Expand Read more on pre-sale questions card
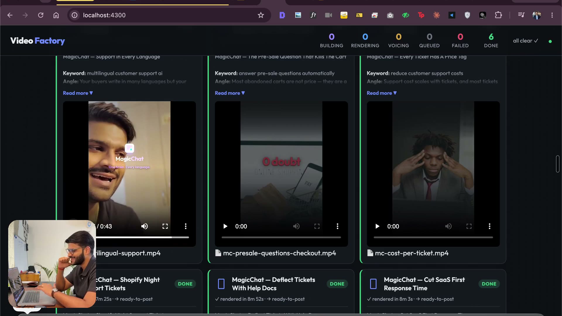 230,93
